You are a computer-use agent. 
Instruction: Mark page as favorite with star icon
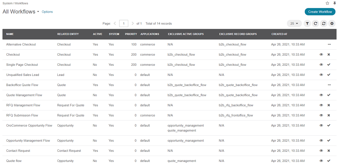[x=327, y=3]
